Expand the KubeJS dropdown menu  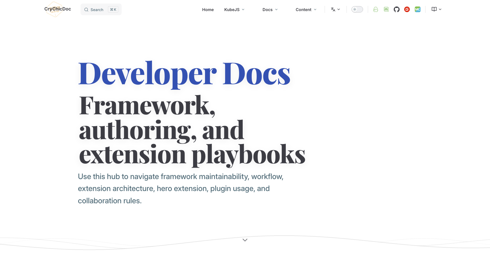click(x=234, y=10)
